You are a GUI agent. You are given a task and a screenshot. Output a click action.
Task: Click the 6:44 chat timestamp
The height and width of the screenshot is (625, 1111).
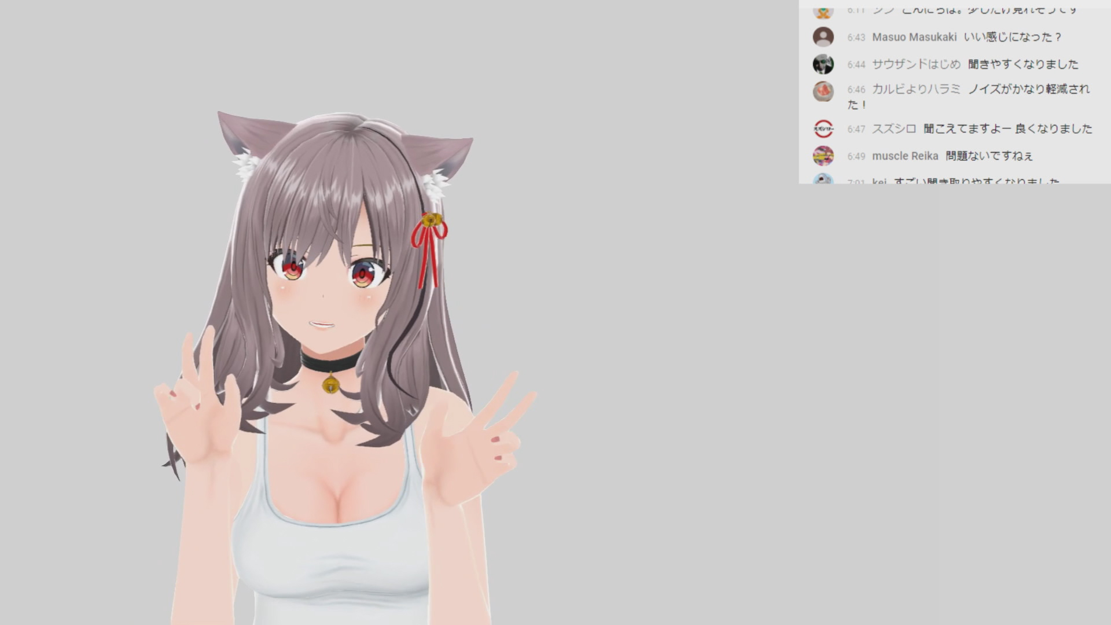(856, 65)
